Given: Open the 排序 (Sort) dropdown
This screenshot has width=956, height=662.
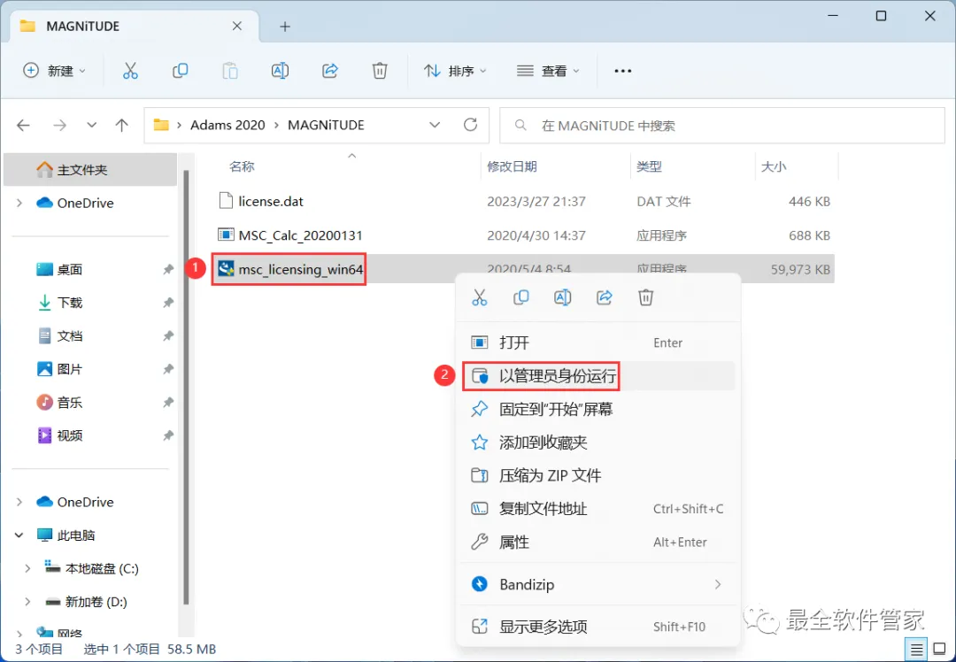Looking at the screenshot, I should [x=456, y=71].
